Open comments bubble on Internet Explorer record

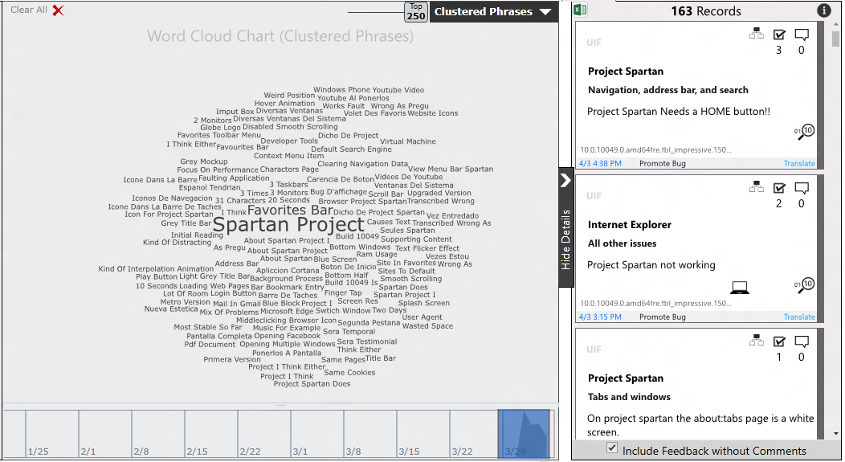click(802, 189)
